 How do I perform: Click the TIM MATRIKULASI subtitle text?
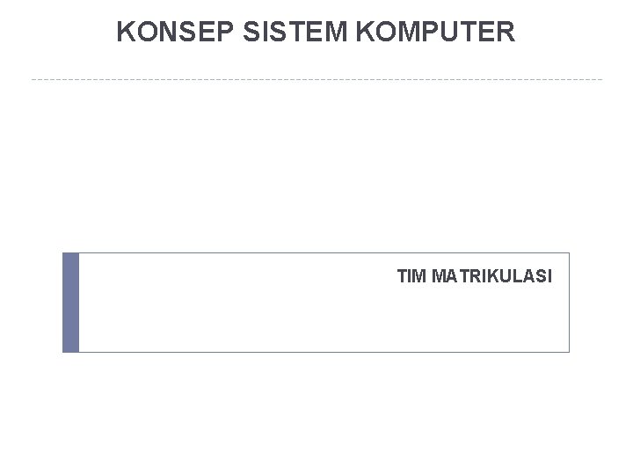tap(475, 277)
